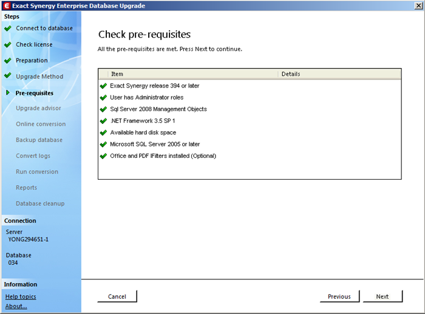The width and height of the screenshot is (425, 314).
Task: Click the green checkmark beside Connect to database
Action: point(8,28)
